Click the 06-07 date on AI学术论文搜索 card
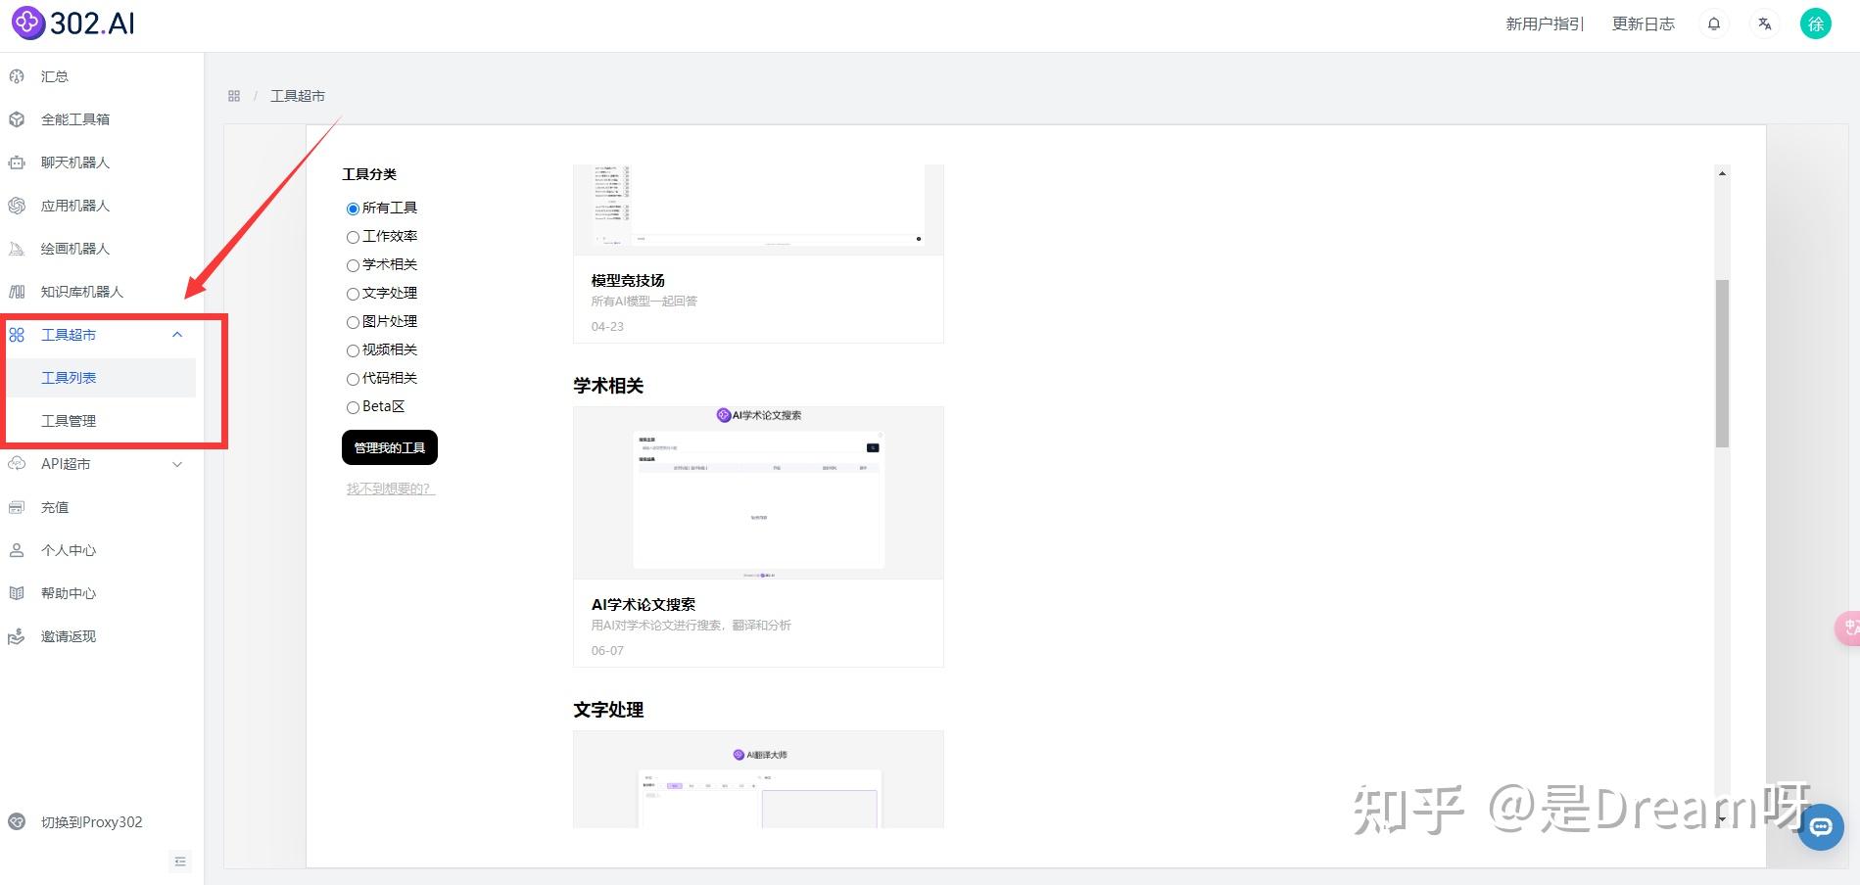Screen dimensions: 1860x885 click(607, 650)
